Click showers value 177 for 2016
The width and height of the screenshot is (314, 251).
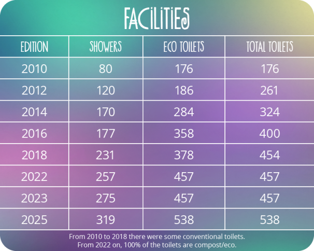coord(106,133)
